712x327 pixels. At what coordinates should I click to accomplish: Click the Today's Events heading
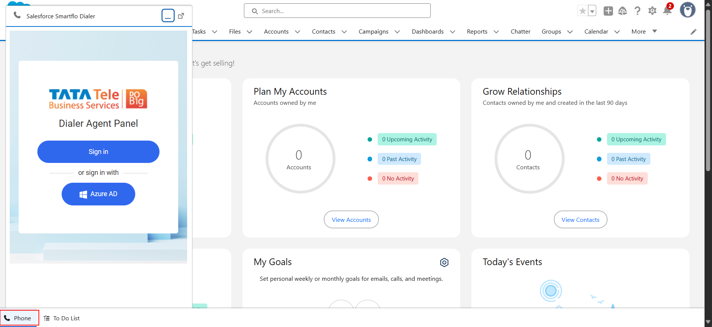pos(512,262)
